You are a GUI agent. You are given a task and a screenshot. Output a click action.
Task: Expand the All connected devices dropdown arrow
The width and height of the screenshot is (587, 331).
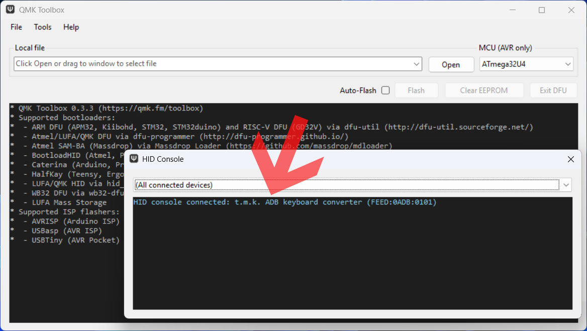click(566, 185)
